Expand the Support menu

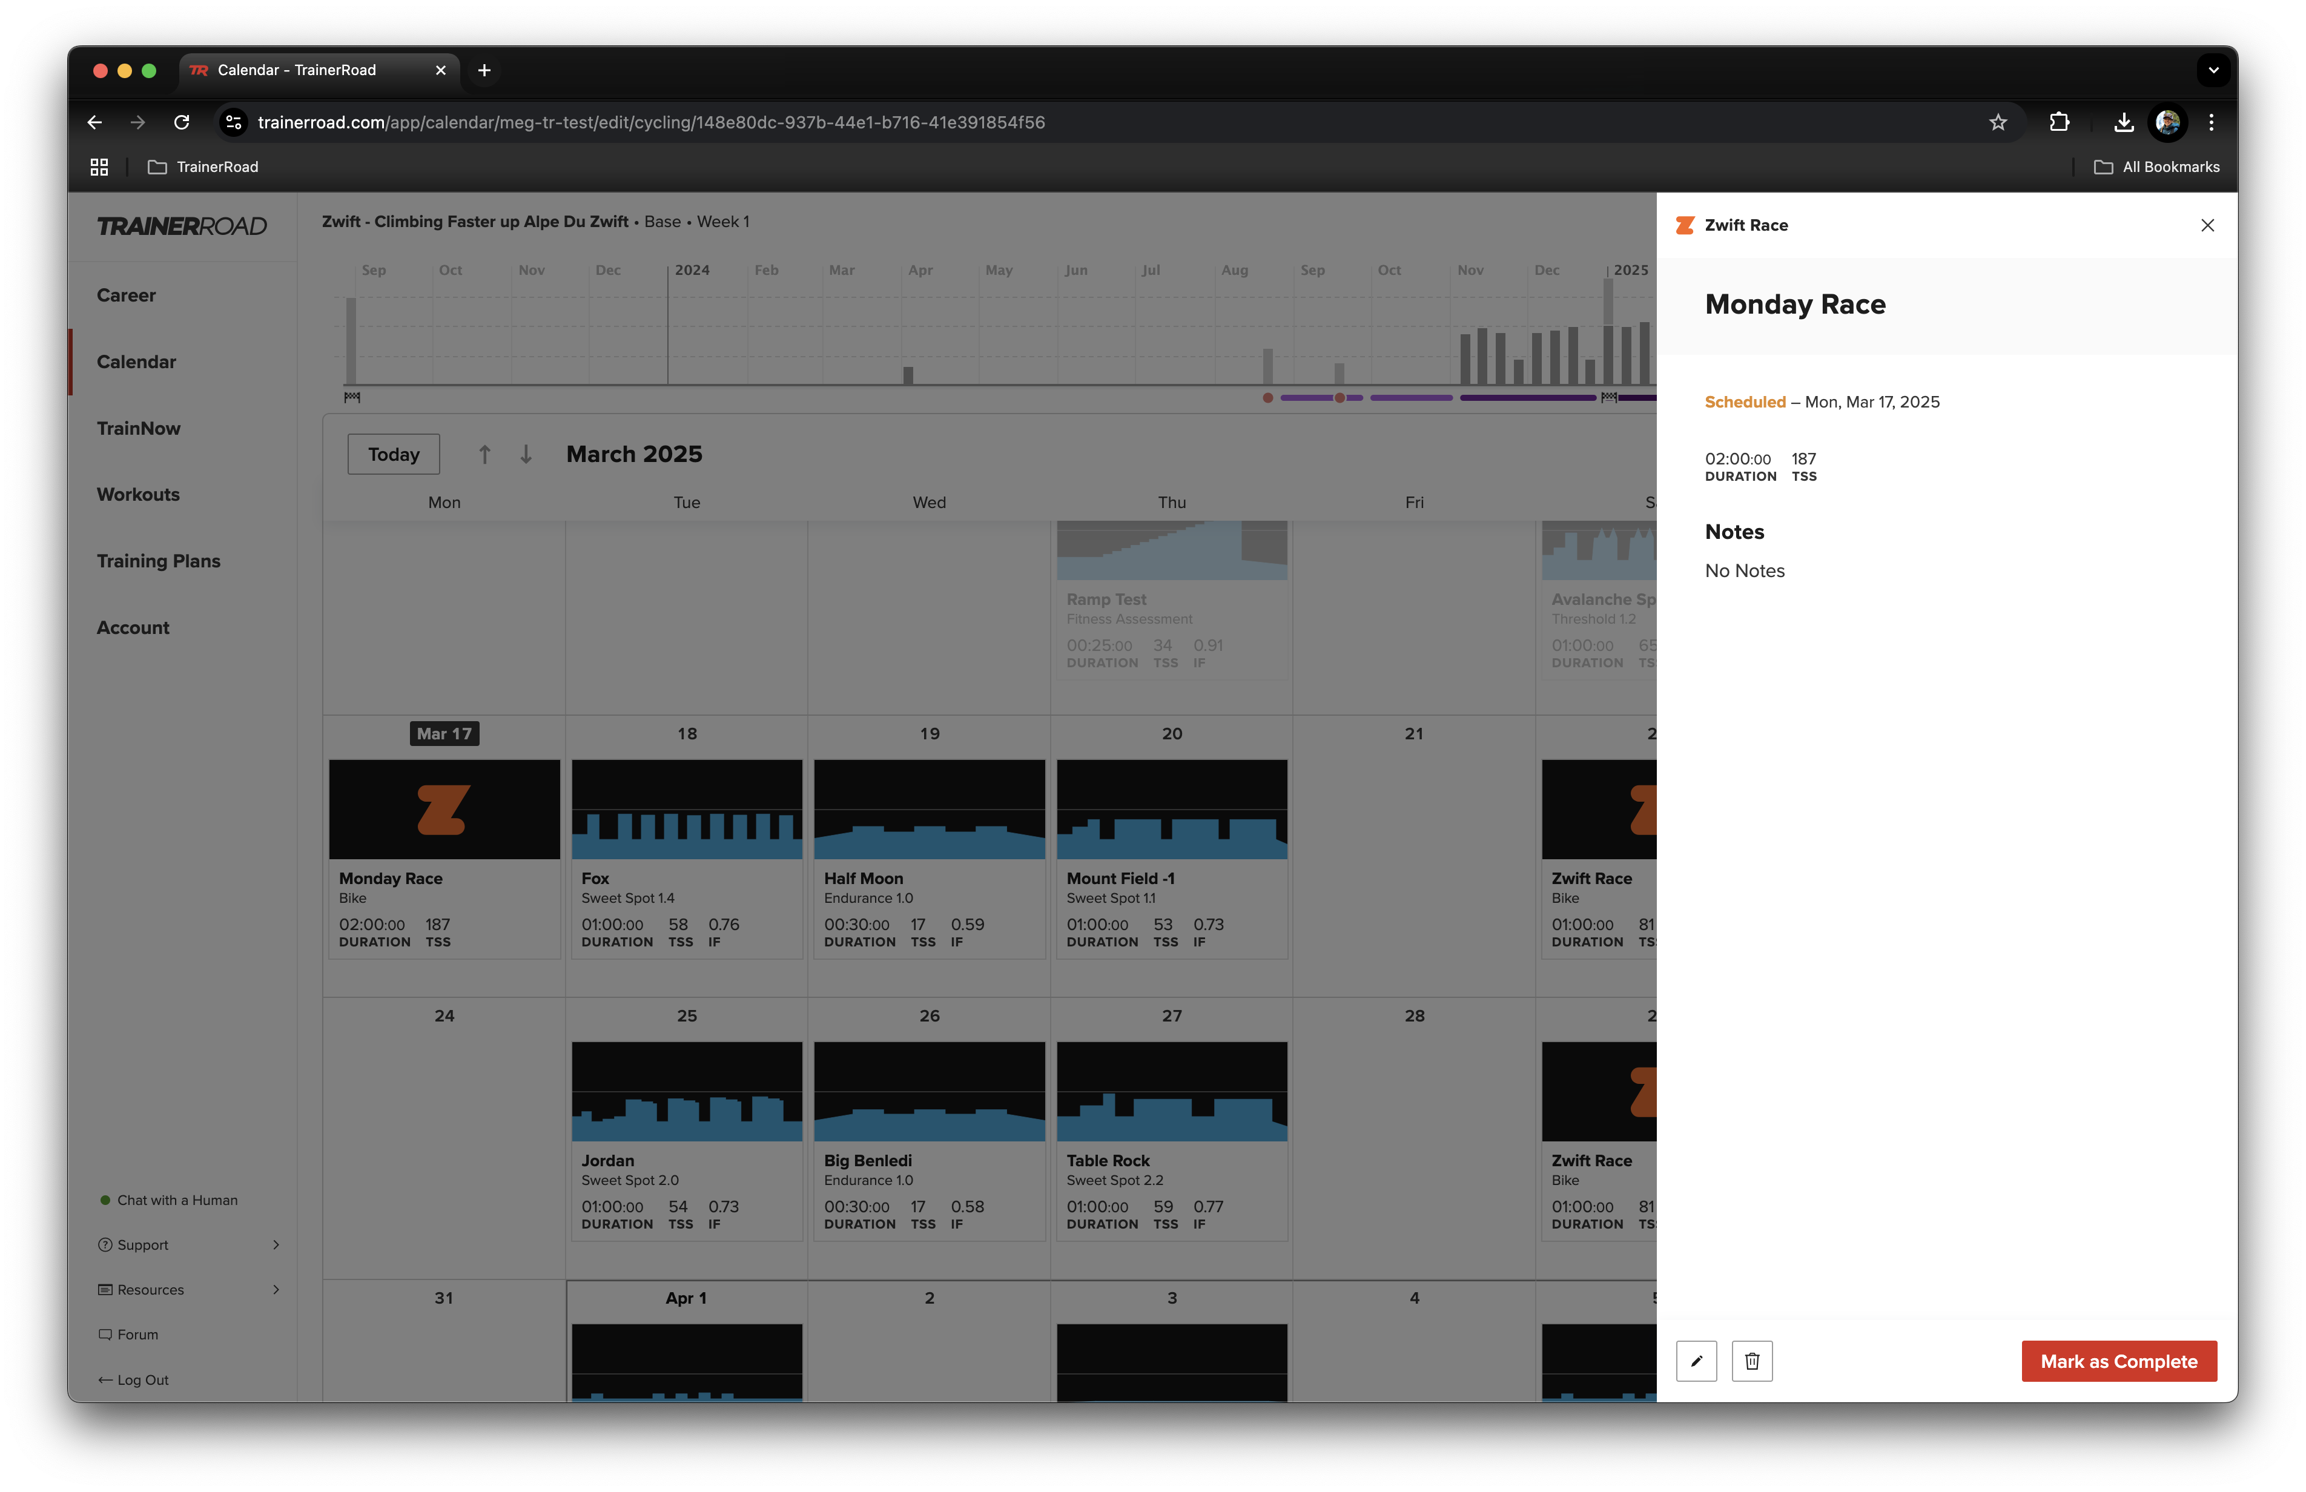click(x=189, y=1245)
